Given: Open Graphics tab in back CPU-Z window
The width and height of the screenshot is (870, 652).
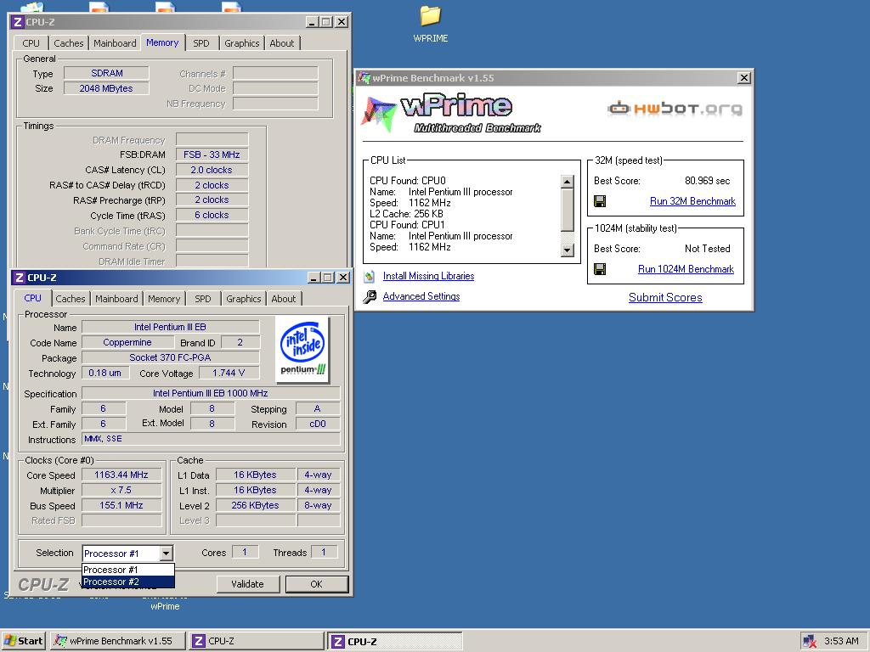Looking at the screenshot, I should pos(242,43).
